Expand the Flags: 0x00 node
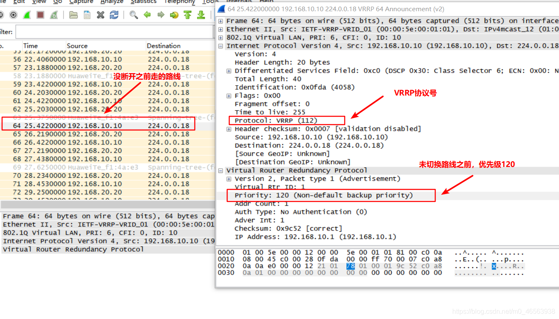The image size is (559, 319). coord(229,96)
